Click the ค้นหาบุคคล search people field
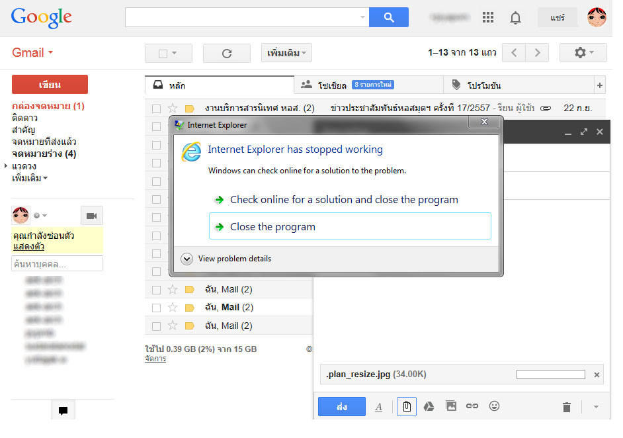Image resolution: width=623 pixels, height=438 pixels. (x=58, y=263)
